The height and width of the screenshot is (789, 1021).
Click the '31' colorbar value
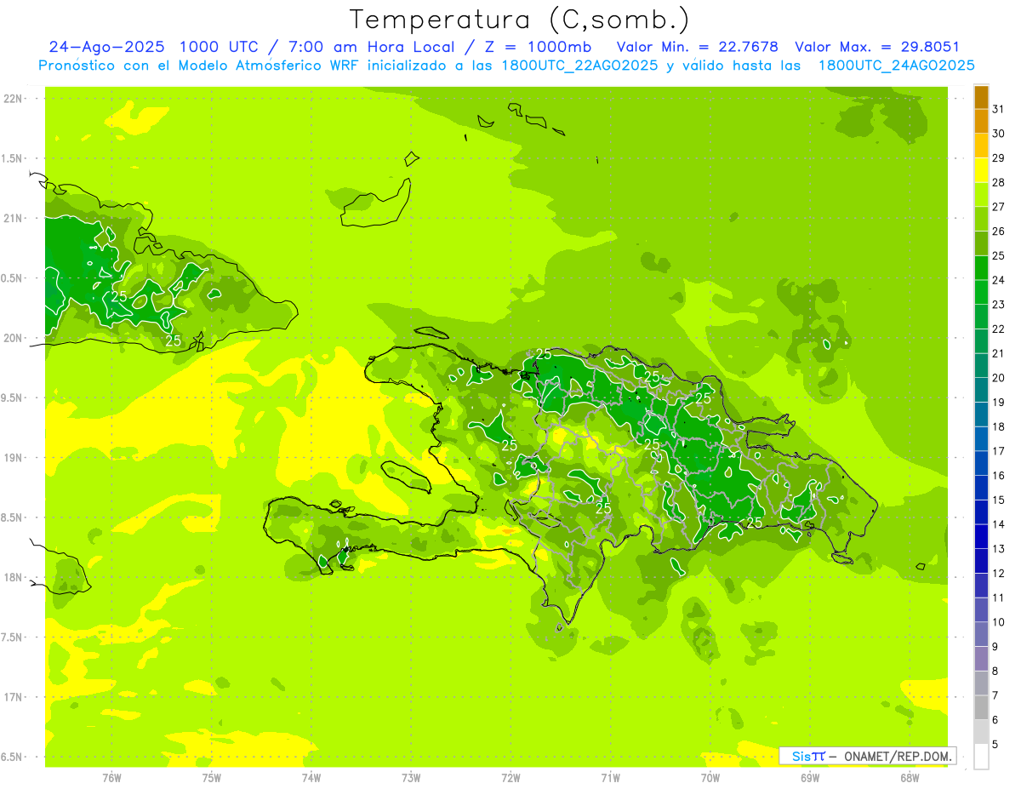(x=999, y=109)
